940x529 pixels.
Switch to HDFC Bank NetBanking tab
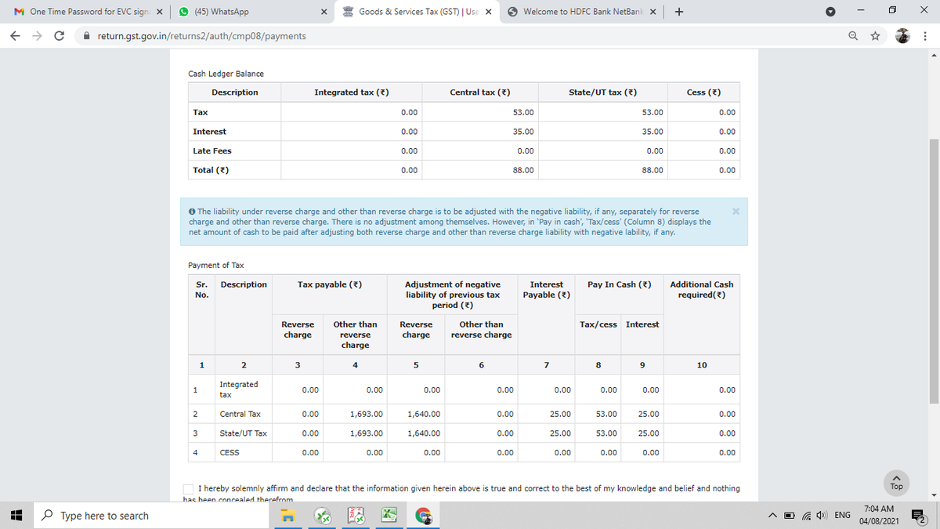click(582, 12)
